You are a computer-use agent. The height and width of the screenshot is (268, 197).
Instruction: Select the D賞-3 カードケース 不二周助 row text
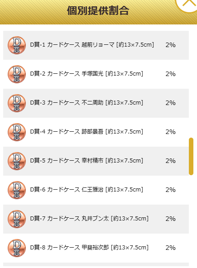tap(86, 103)
